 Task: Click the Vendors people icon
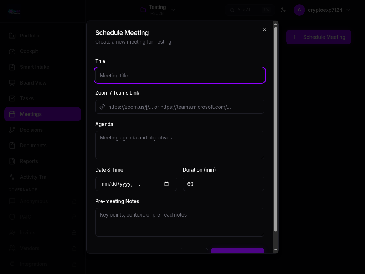pyautogui.click(x=12, y=248)
